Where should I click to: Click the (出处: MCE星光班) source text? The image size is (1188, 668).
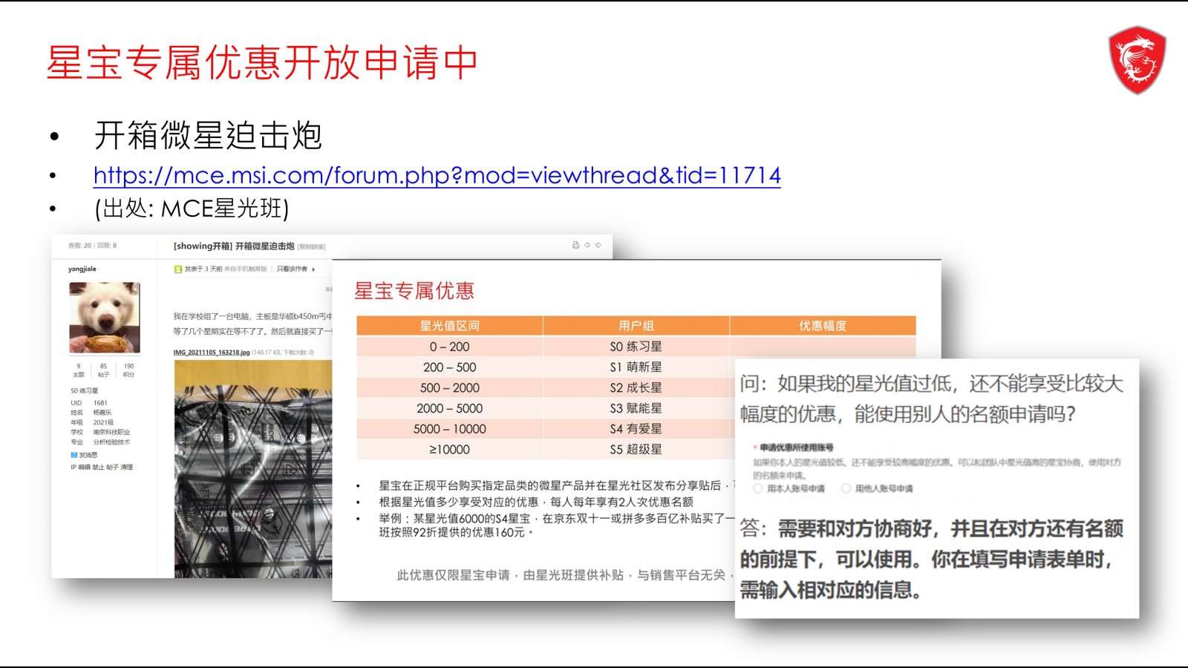[x=192, y=209]
